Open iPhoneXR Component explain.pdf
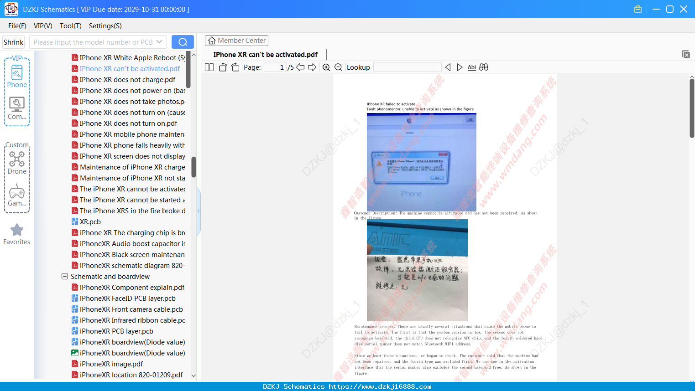 click(128, 288)
